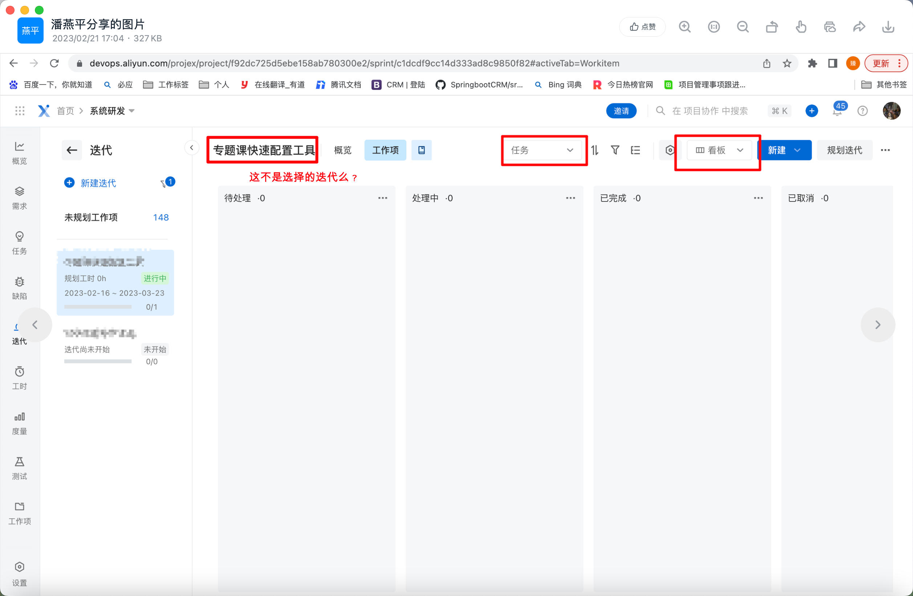Go to the previous image

35,325
